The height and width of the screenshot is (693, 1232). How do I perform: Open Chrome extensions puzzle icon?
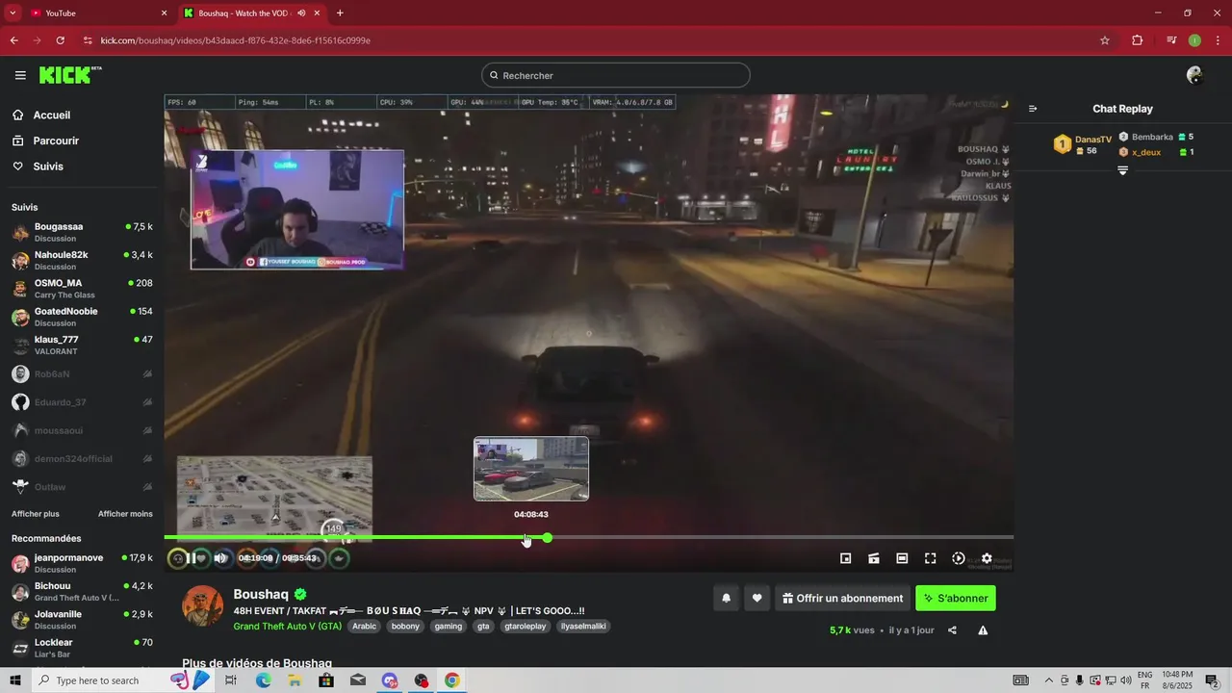click(1137, 40)
